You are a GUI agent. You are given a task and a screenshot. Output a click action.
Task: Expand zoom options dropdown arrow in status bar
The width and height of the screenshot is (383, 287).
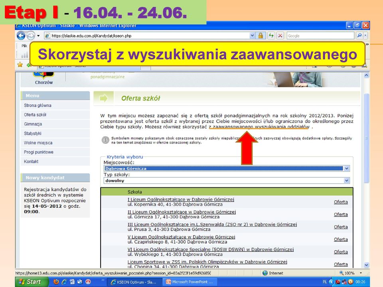(x=361, y=273)
